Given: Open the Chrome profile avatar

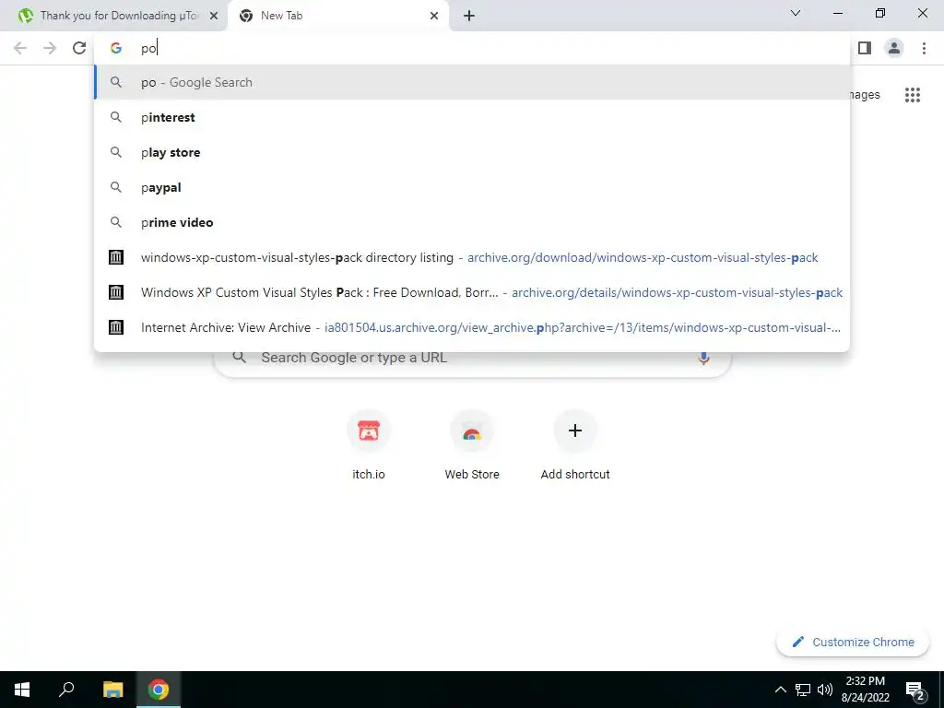Looking at the screenshot, I should tap(894, 48).
